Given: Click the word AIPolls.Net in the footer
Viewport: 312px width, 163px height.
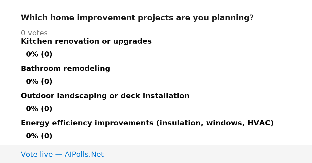Looking at the screenshot, I should click(x=84, y=154).
